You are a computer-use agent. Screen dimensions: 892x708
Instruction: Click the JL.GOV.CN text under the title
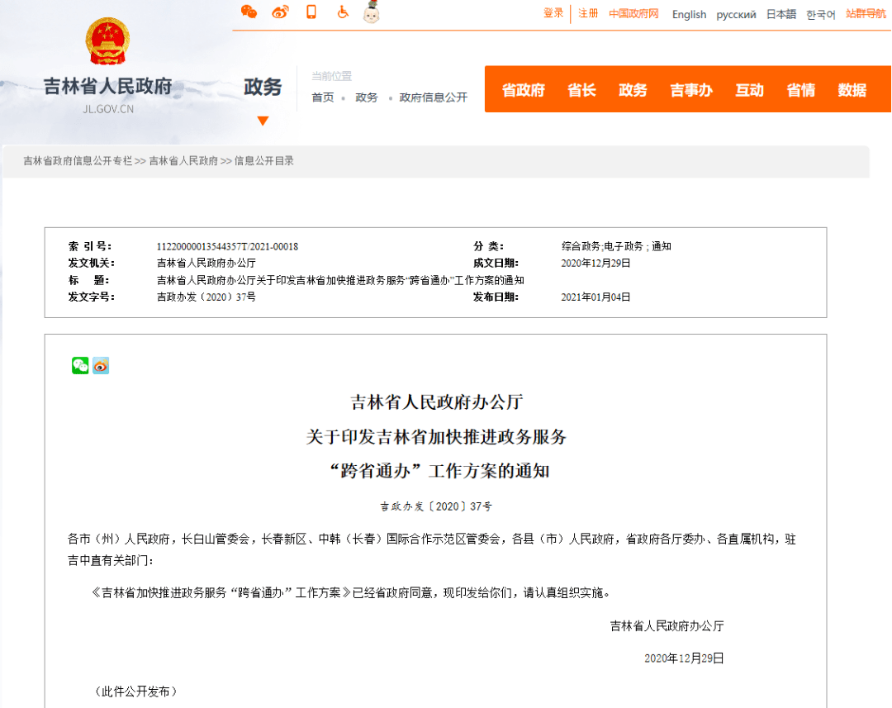coord(108,109)
